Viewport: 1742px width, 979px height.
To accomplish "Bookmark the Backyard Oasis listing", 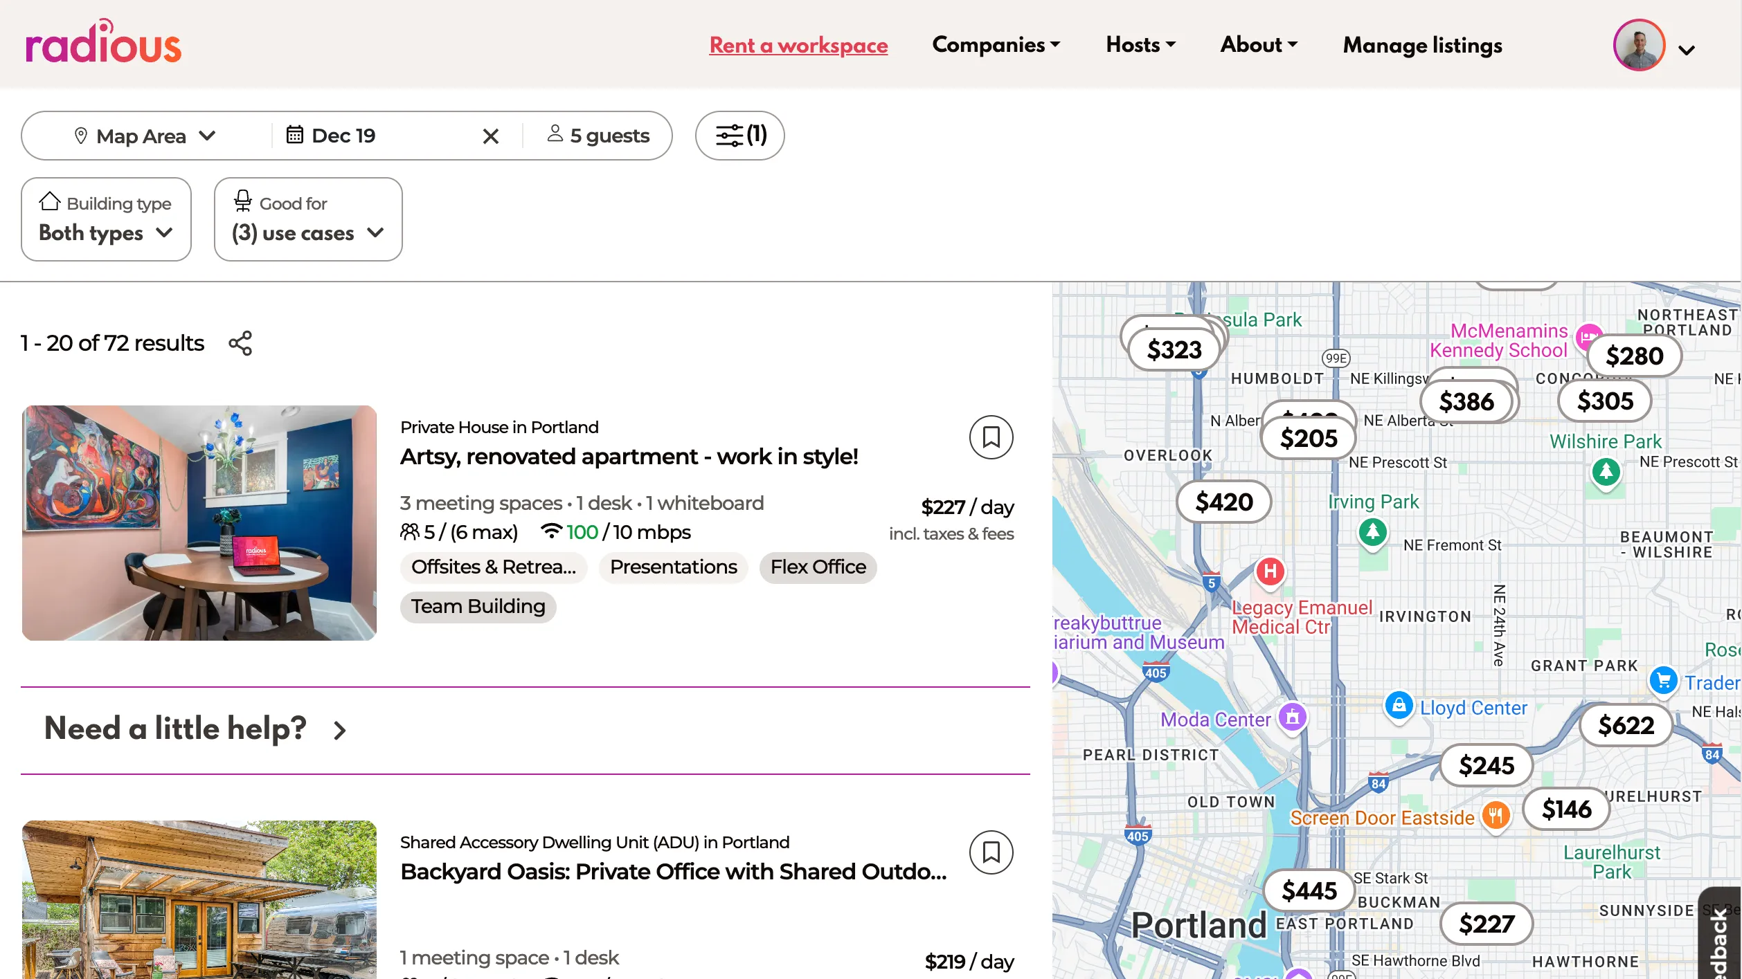I will point(991,852).
